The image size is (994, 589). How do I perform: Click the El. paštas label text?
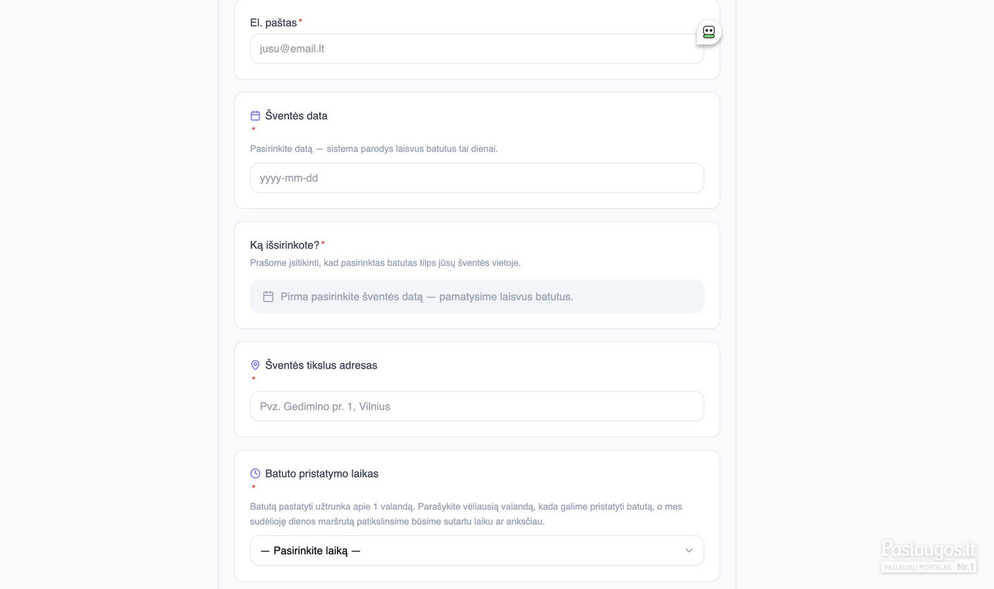click(x=273, y=23)
